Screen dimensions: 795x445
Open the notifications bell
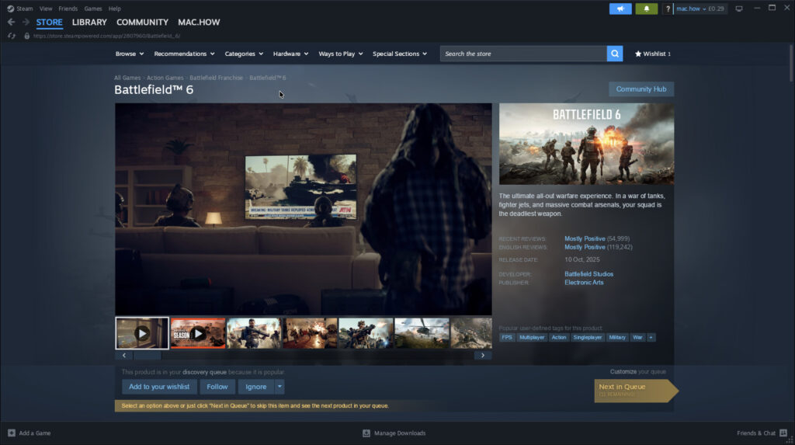click(x=647, y=9)
